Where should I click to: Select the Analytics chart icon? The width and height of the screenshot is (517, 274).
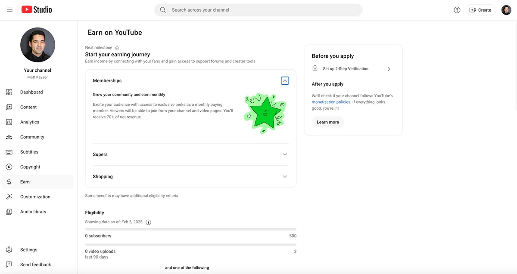coord(9,122)
